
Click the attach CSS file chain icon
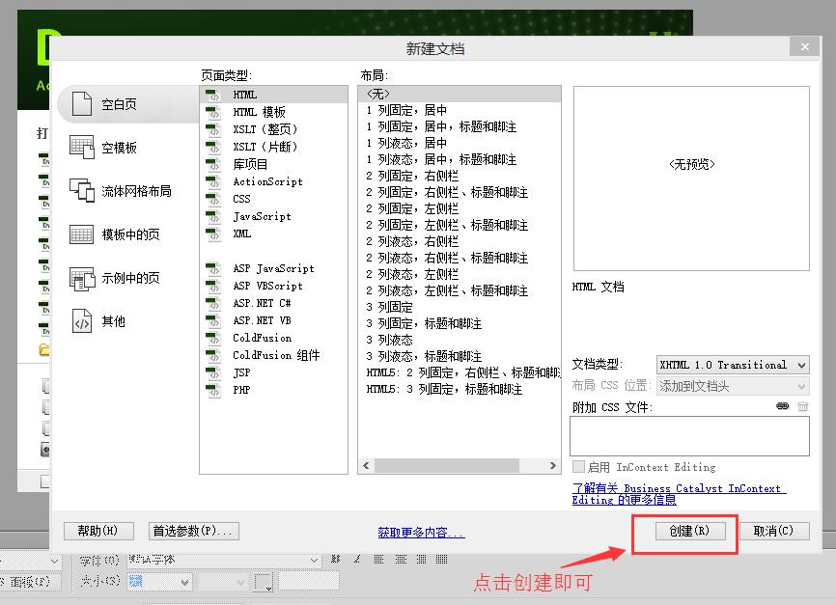coord(783,406)
